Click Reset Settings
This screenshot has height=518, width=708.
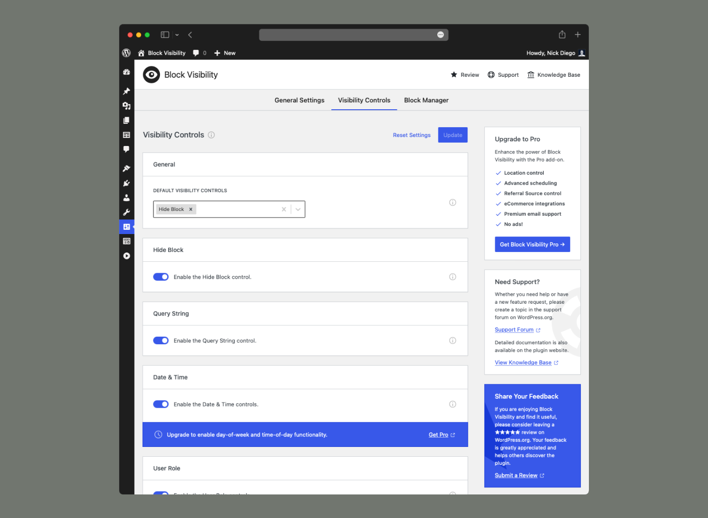point(412,135)
